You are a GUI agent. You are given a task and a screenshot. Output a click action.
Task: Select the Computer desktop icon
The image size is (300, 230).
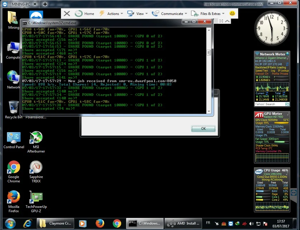pos(13,51)
